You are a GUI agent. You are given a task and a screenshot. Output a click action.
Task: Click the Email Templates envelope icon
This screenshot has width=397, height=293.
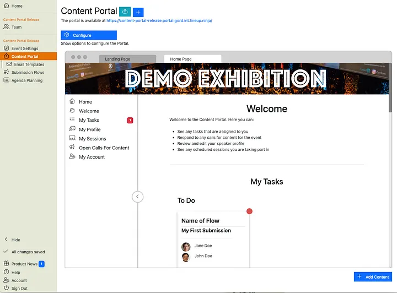point(9,64)
